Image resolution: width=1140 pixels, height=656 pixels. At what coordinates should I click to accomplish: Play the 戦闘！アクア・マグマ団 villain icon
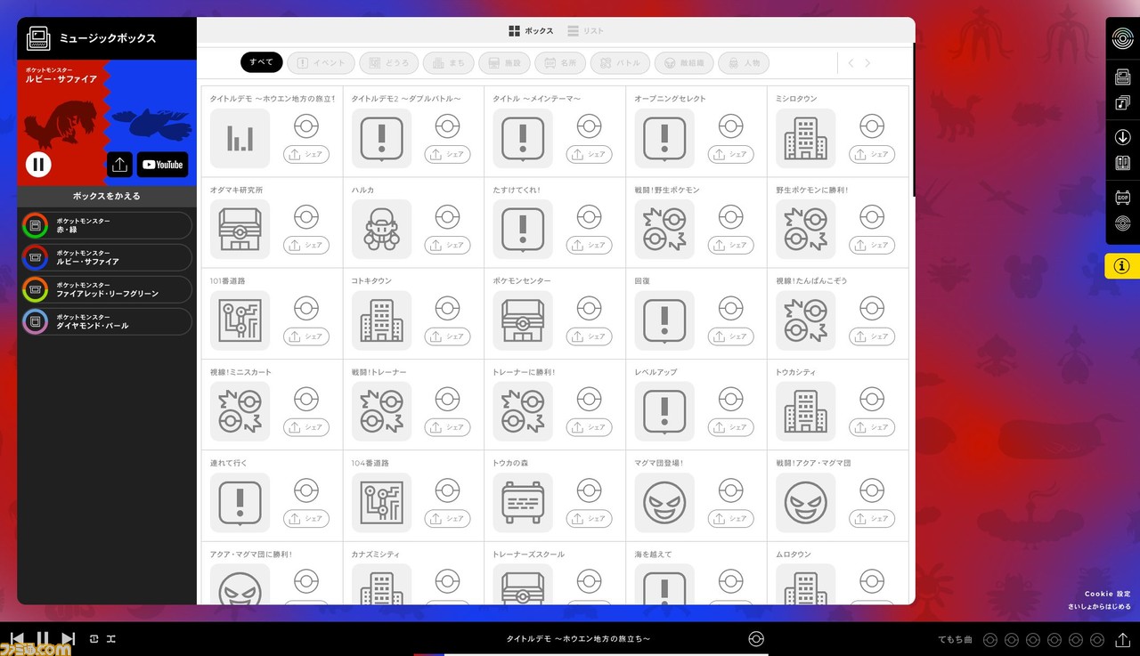[806, 502]
